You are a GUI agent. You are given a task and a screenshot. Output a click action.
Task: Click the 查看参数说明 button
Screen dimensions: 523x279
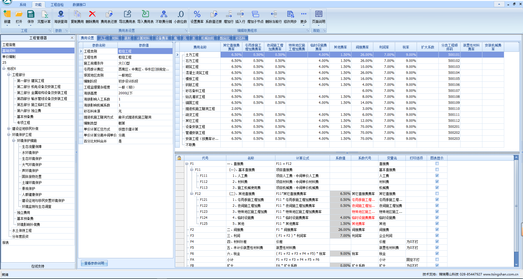[x=94, y=263]
